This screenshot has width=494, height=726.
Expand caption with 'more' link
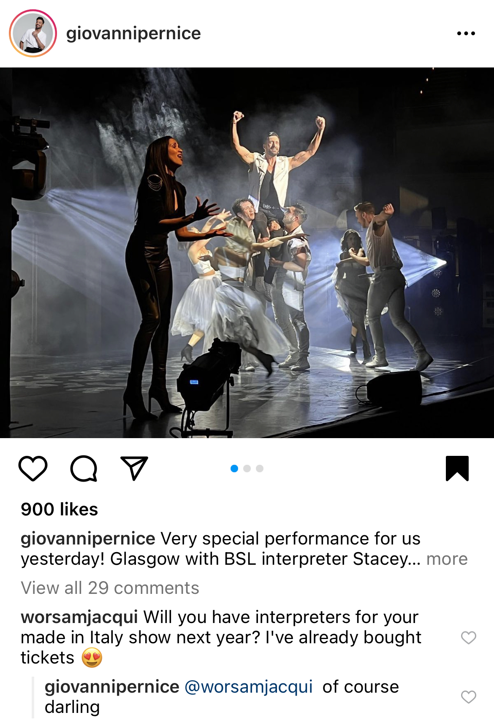point(447,559)
